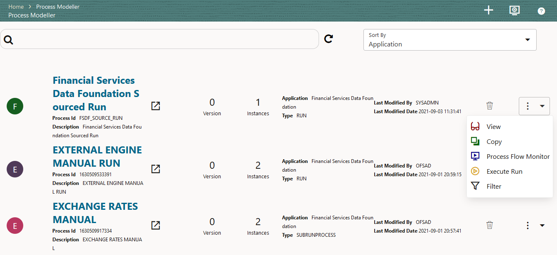Open the help question mark icon

541,11
